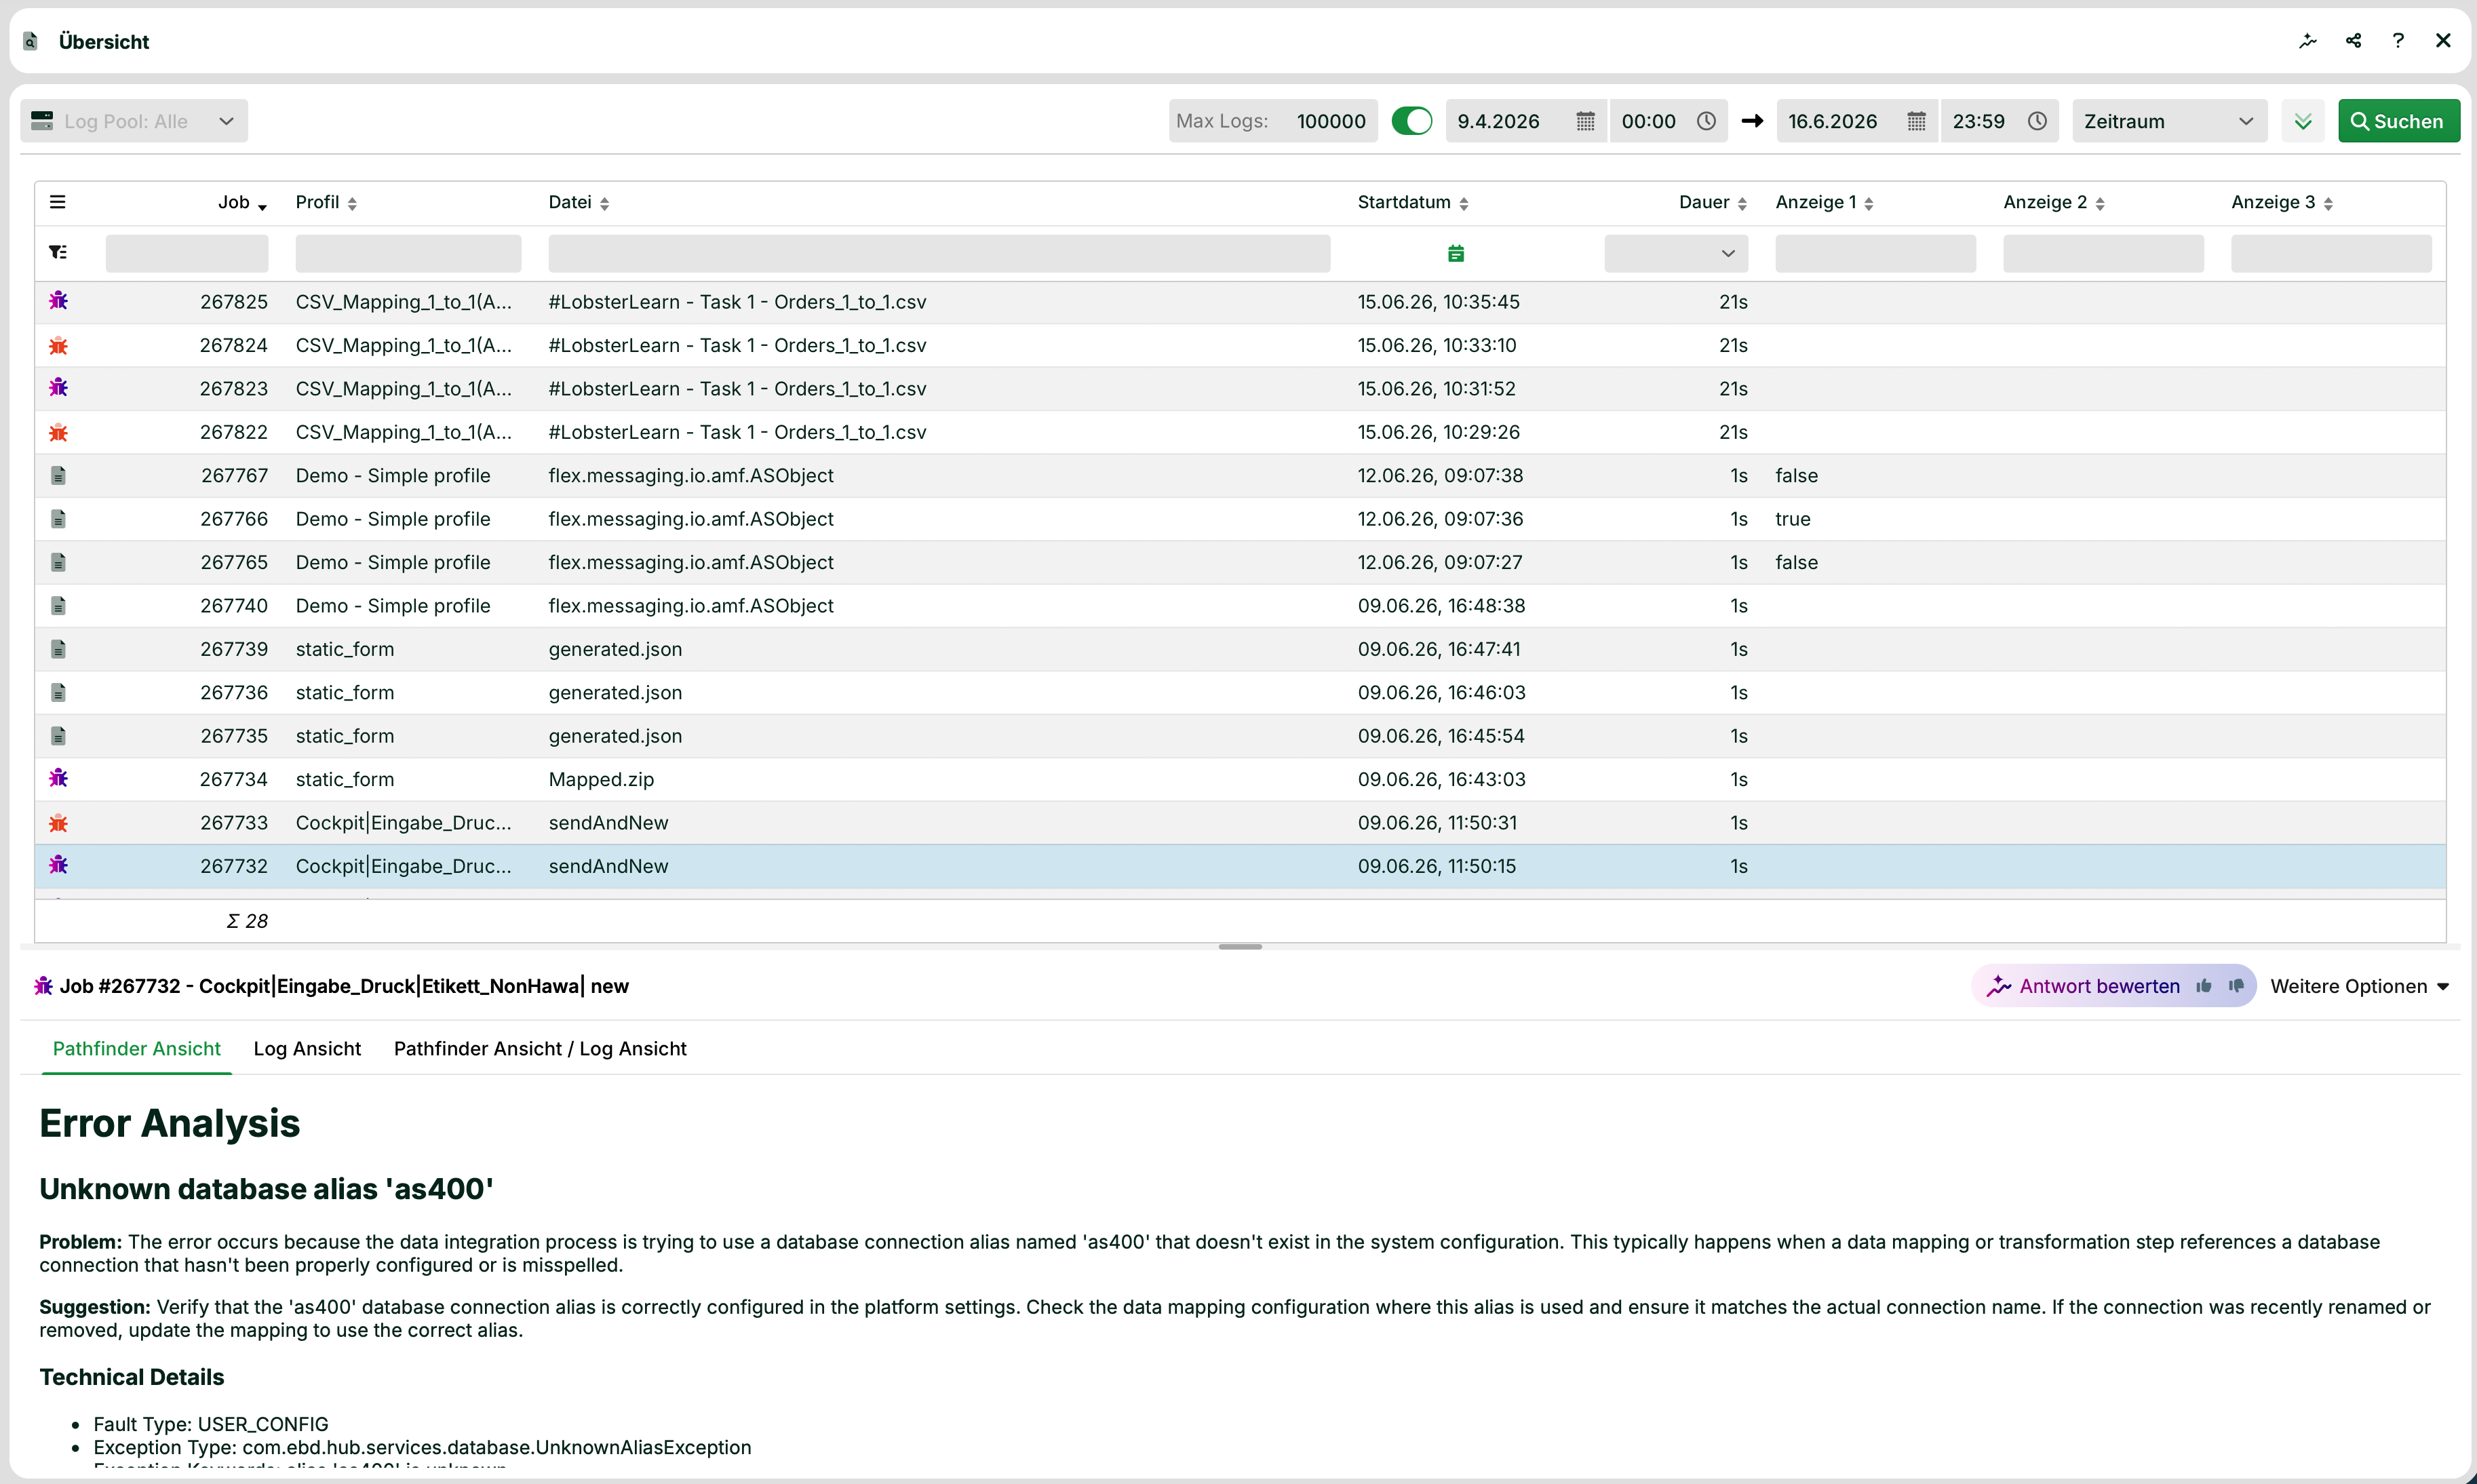This screenshot has height=1484, width=2477.
Task: Click the green Startdatum calendar filter icon
Action: pyautogui.click(x=1456, y=253)
